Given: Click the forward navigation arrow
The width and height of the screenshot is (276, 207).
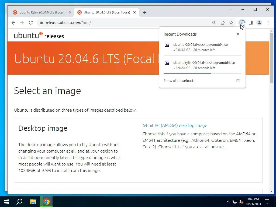Looking at the screenshot, I should coord(22,23).
